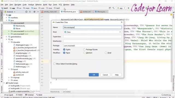The height and width of the screenshot is (98, 175).
Task: Open the Navigate menu
Action: 18,5
